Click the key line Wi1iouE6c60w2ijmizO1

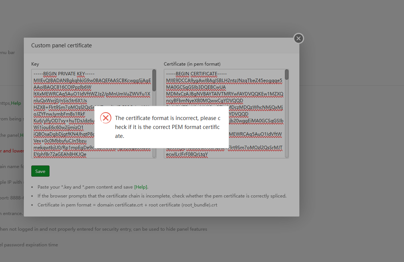pyautogui.click(x=58, y=127)
